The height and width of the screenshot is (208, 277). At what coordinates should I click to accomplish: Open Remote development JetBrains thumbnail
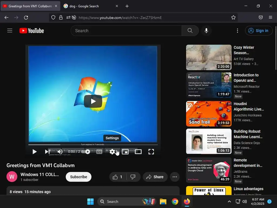pos(209,170)
